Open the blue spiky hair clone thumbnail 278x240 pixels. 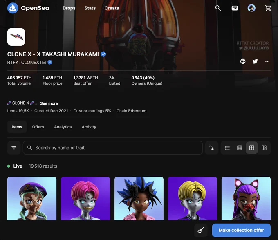coord(139,198)
